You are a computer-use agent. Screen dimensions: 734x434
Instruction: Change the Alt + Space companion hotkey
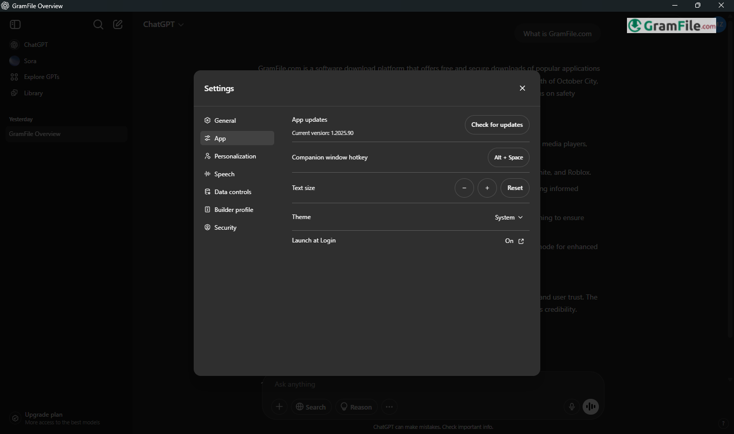(508, 157)
